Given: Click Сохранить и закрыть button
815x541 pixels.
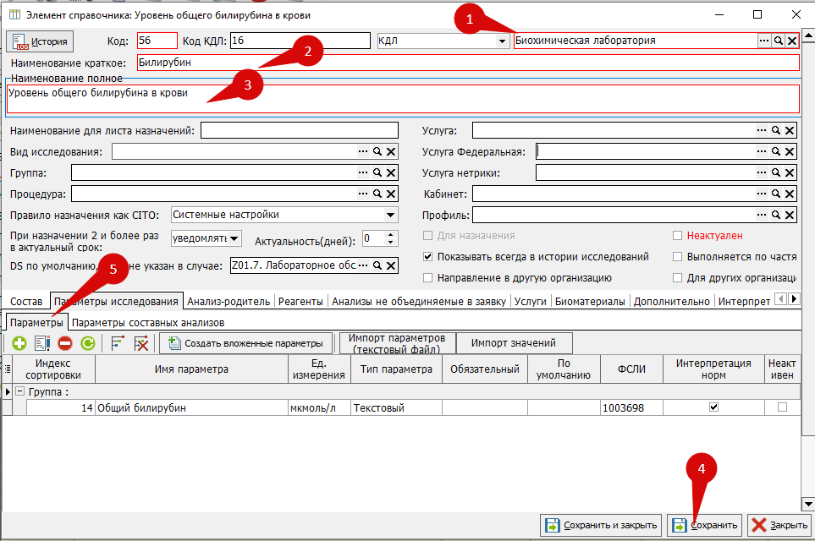Looking at the screenshot, I should (x=602, y=526).
